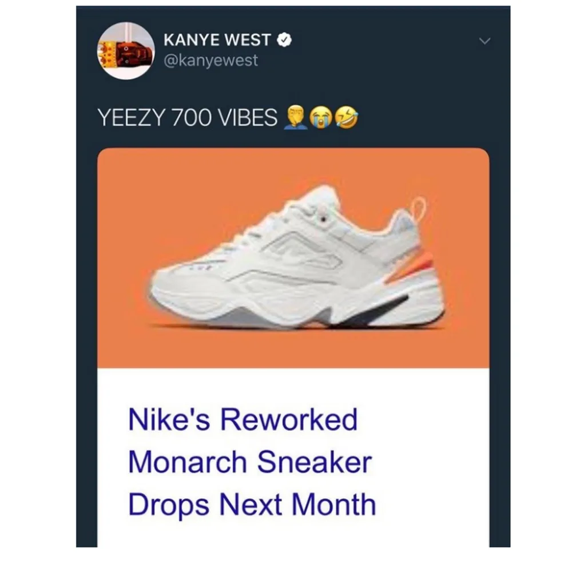
Task: Click the facepalm emoji in the tweet
Action: click(x=296, y=117)
